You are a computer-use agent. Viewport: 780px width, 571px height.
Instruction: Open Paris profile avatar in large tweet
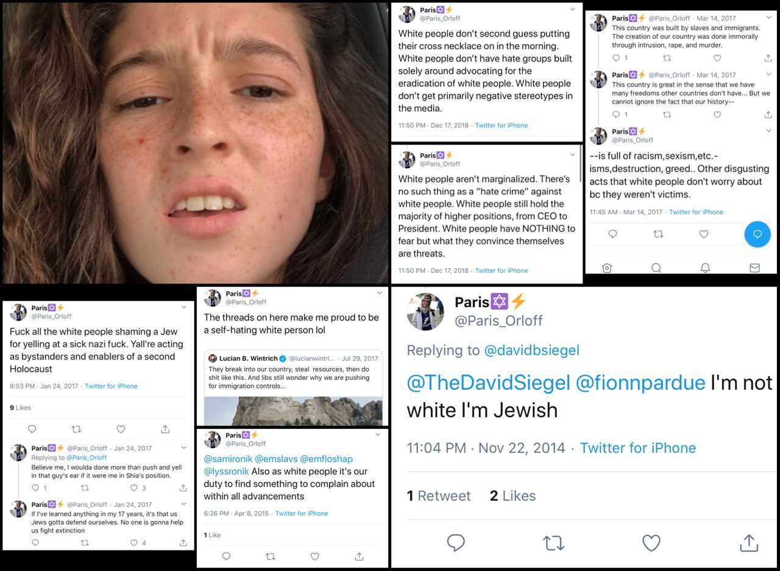(425, 311)
